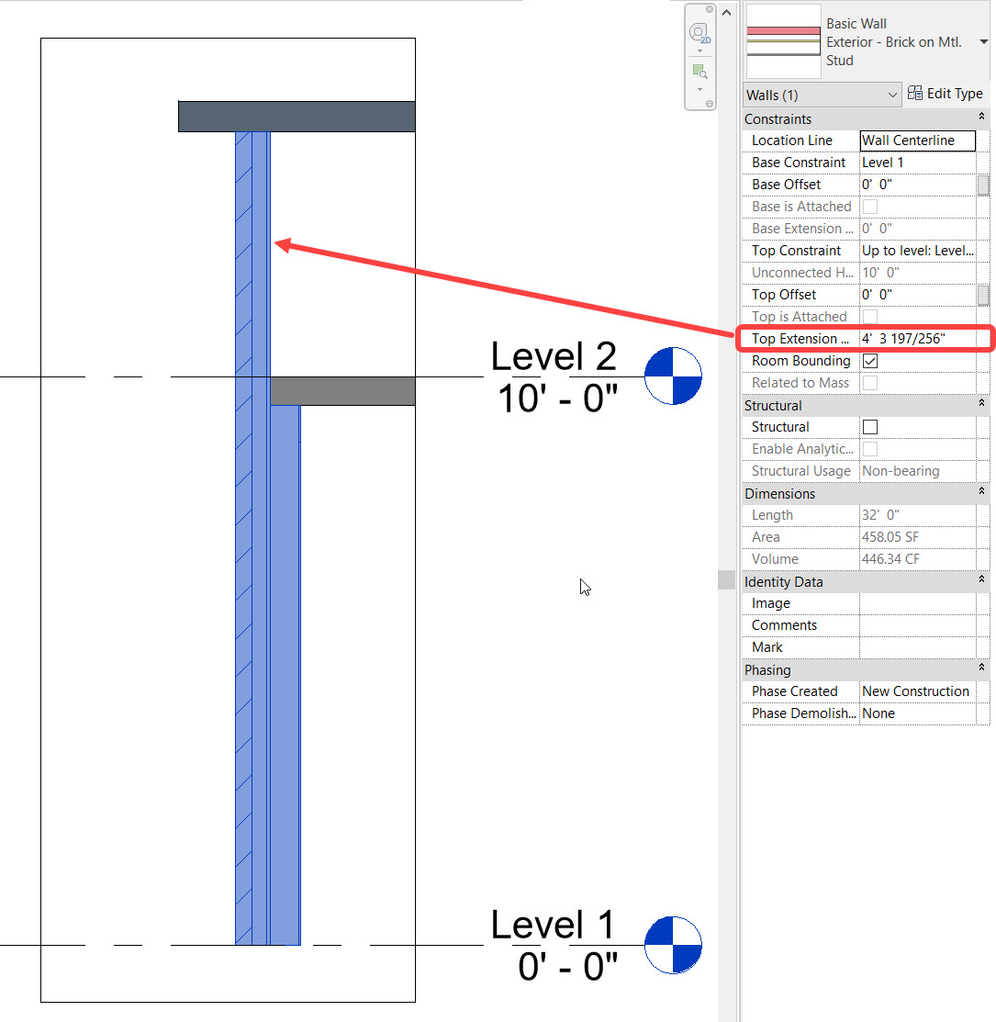The height and width of the screenshot is (1022, 996).
Task: Click the Level 2 level head symbol
Action: click(673, 376)
